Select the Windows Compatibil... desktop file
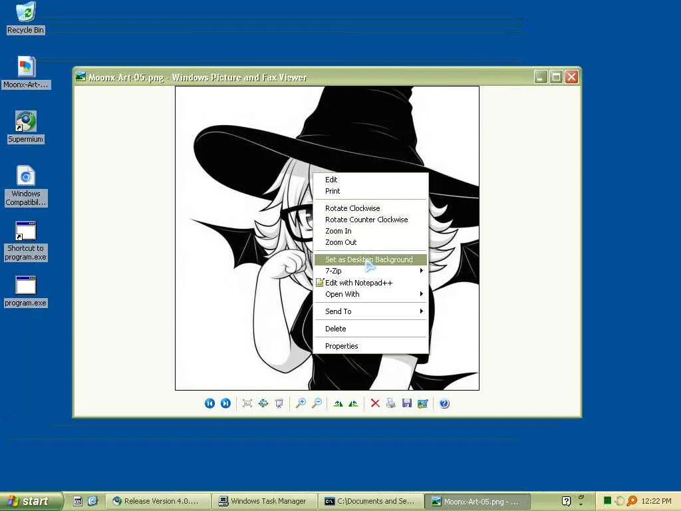 click(26, 186)
